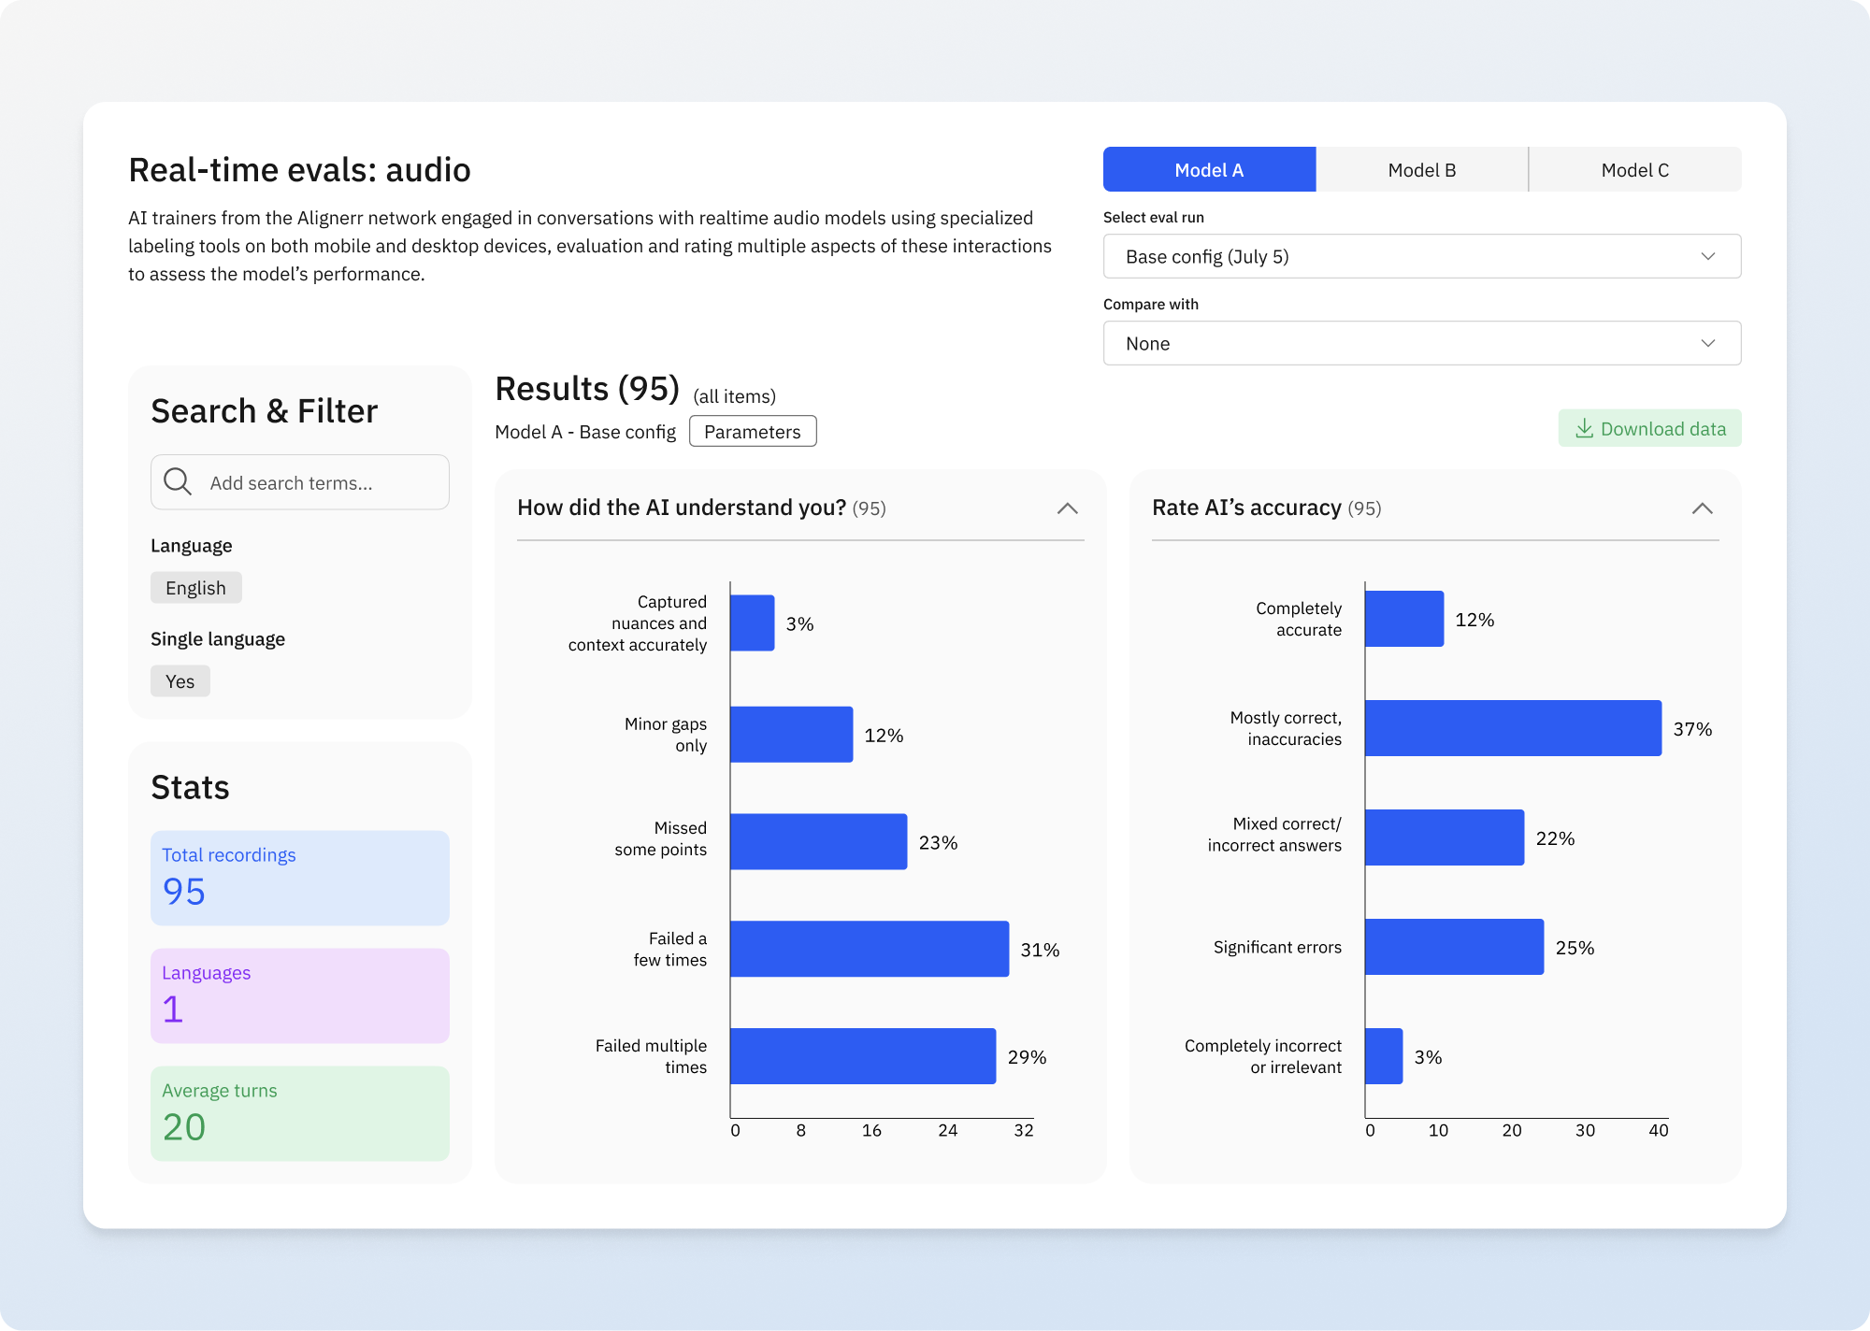Click the Languages stat card
Image resolution: width=1870 pixels, height=1331 pixels.
pyautogui.click(x=299, y=995)
